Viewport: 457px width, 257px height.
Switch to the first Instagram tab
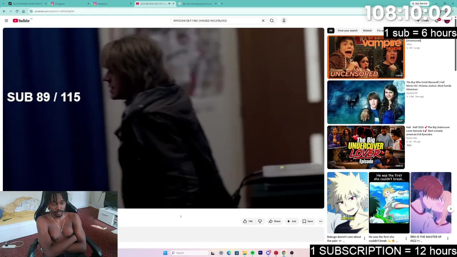(70, 4)
